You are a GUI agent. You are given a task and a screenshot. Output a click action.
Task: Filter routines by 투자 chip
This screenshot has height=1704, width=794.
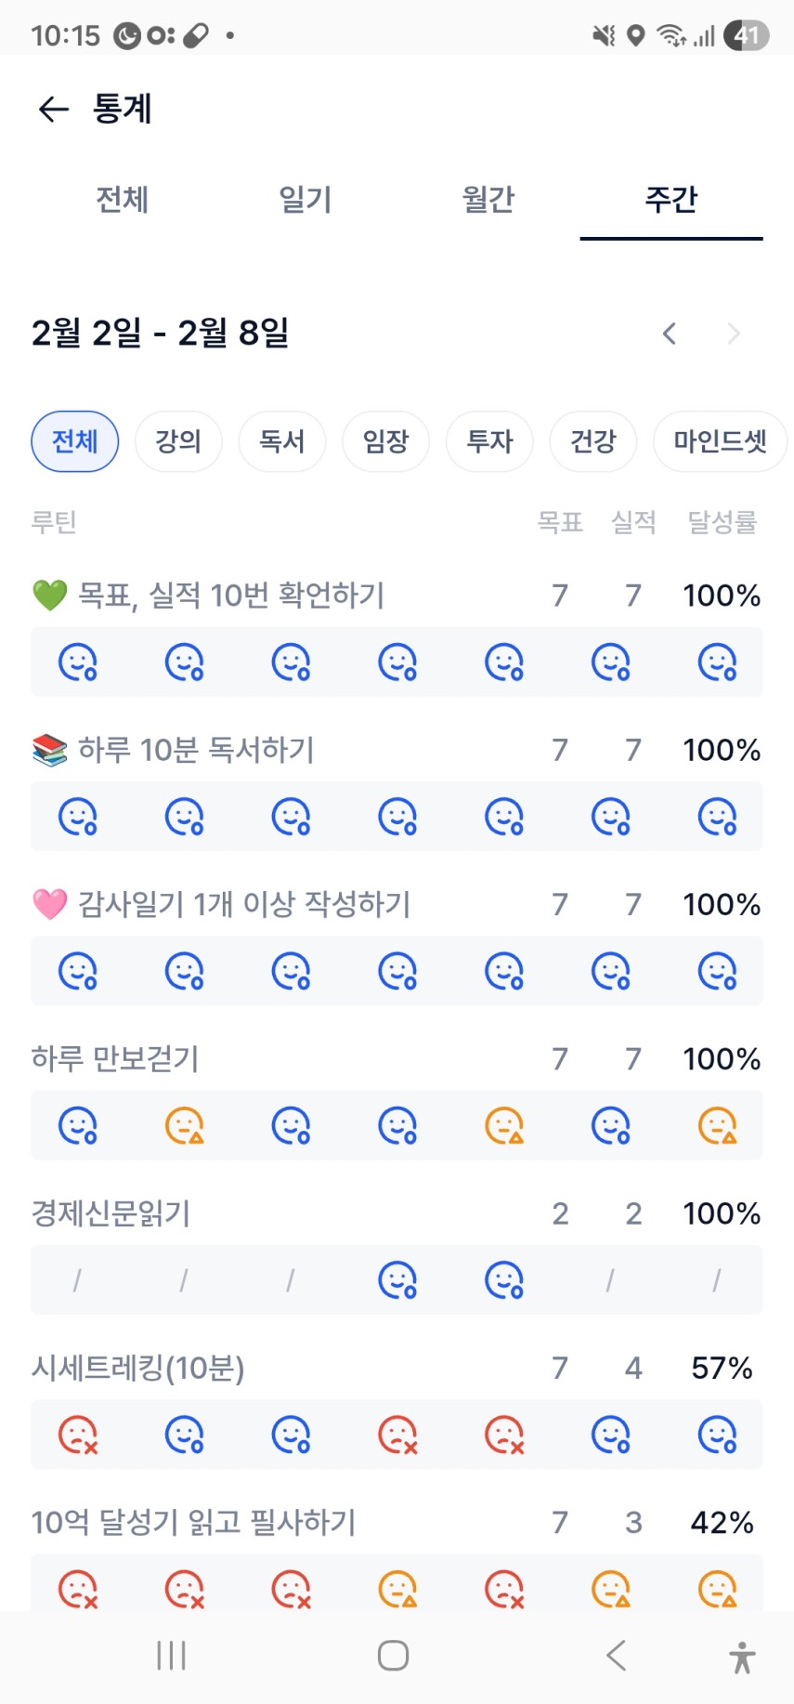coord(489,441)
